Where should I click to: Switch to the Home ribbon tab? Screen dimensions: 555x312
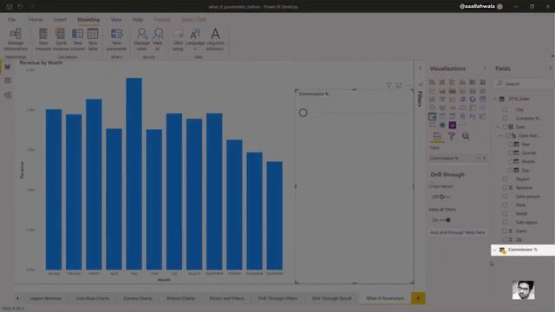36,19
